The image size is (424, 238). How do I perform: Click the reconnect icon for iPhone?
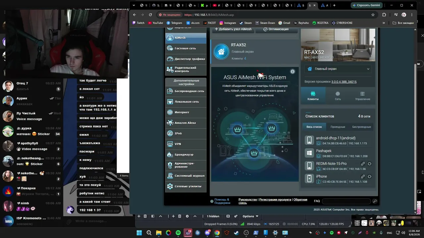pyautogui.click(x=369, y=177)
